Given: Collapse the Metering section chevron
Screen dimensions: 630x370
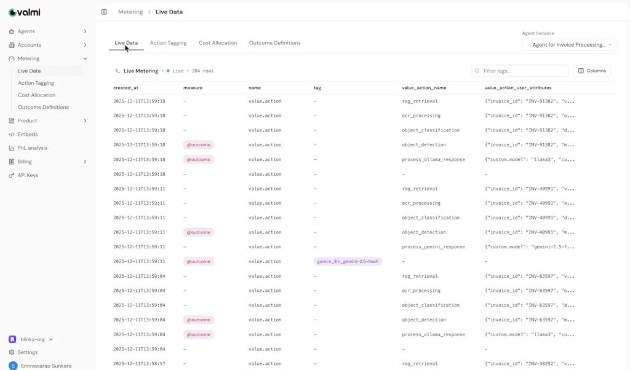Looking at the screenshot, I should coord(86,58).
